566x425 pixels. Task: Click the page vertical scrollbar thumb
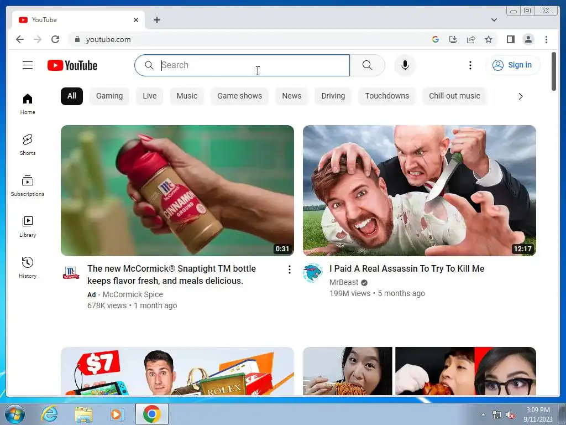tap(554, 71)
